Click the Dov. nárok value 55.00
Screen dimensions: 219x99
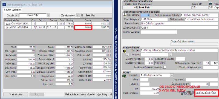(26, 68)
